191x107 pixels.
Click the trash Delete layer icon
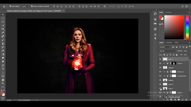point(186,100)
